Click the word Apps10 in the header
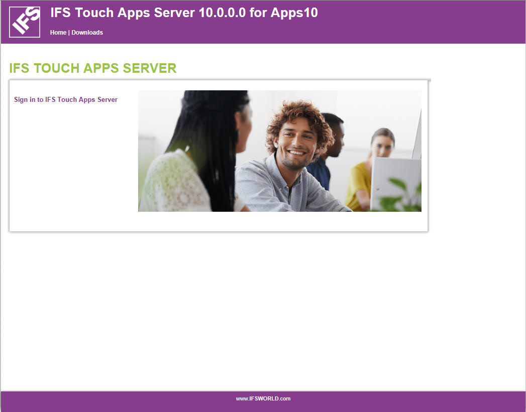 (x=294, y=13)
